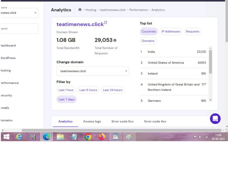Open teatimenews.click external link icon
228x171 pixels.
tap(105, 22)
